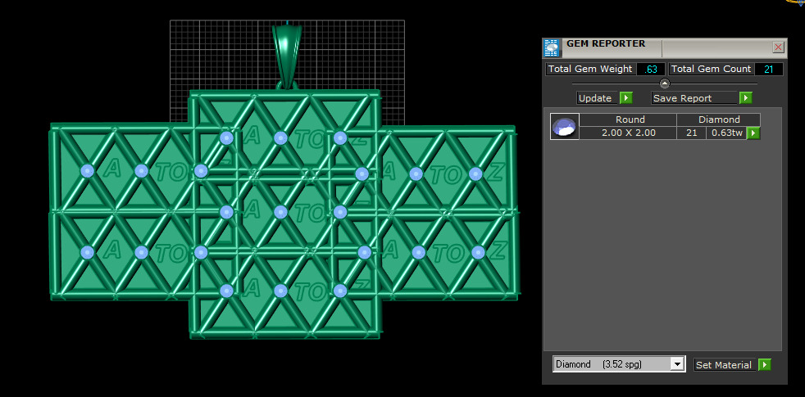This screenshot has height=397, width=805.
Task: Click the 'Diamond' cell in gem table
Action: pyautogui.click(x=719, y=120)
